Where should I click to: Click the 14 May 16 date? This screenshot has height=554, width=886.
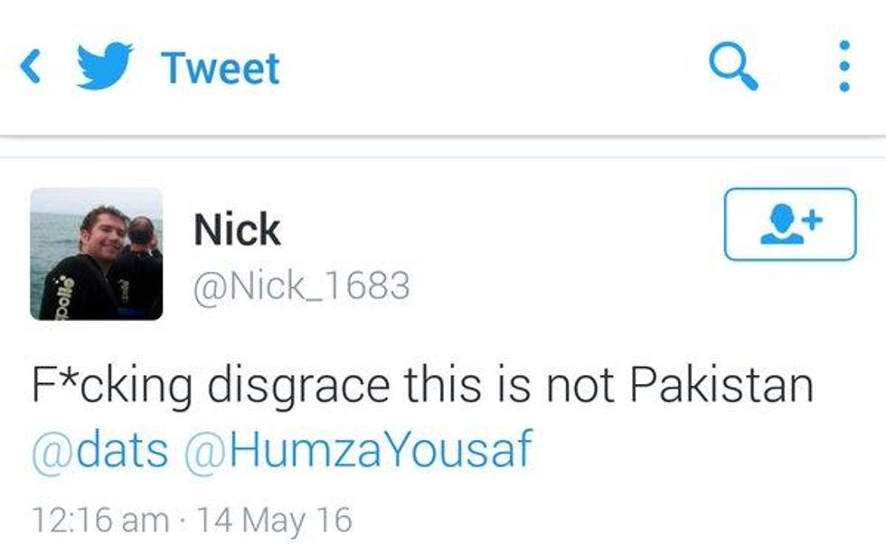pos(275,520)
